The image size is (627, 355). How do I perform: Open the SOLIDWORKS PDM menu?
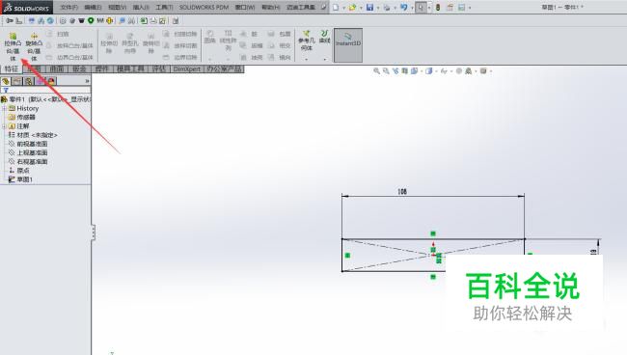coord(204,7)
